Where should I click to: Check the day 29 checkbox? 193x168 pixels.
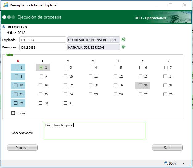pyautogui.click(x=16, y=103)
